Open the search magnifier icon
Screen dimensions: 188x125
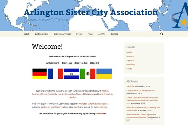(162, 34)
